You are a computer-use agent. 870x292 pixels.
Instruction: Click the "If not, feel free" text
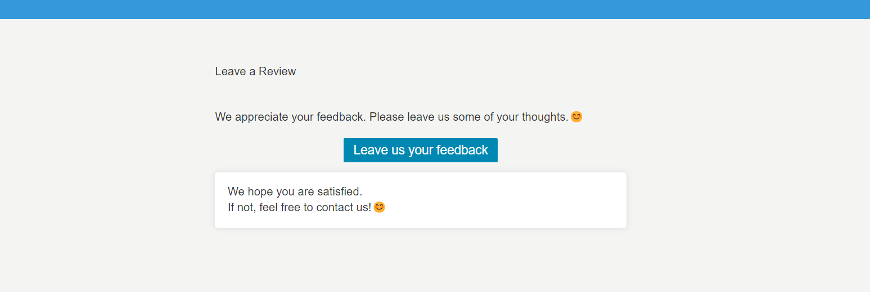pos(264,207)
